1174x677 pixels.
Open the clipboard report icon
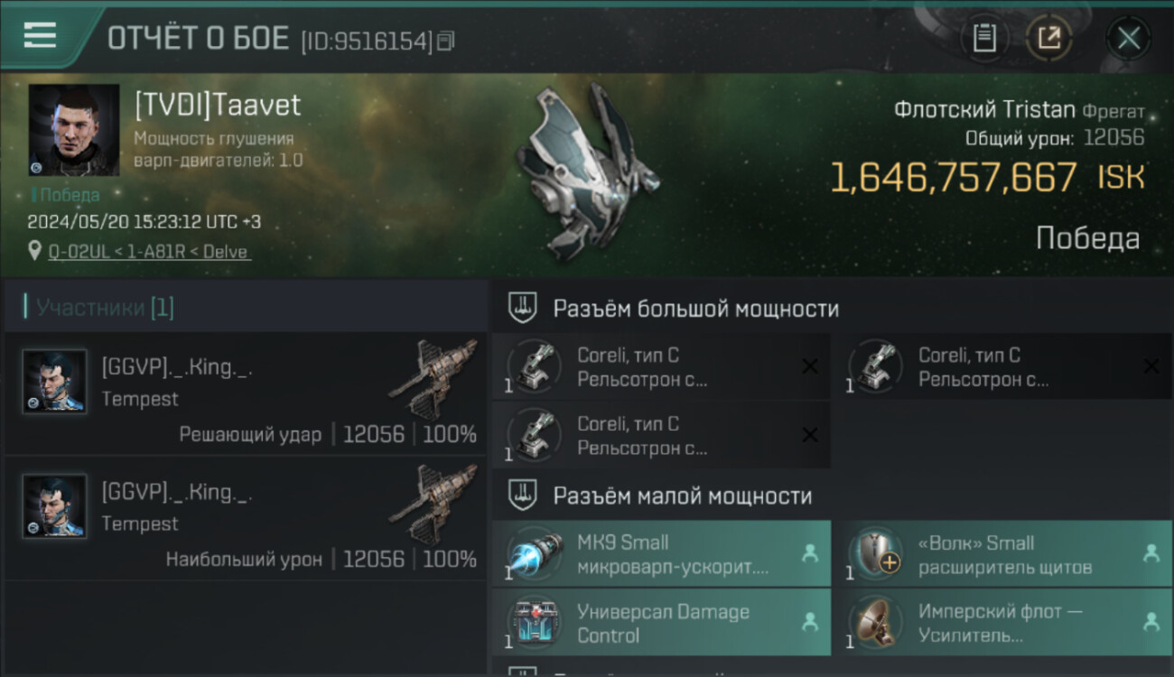pos(984,38)
